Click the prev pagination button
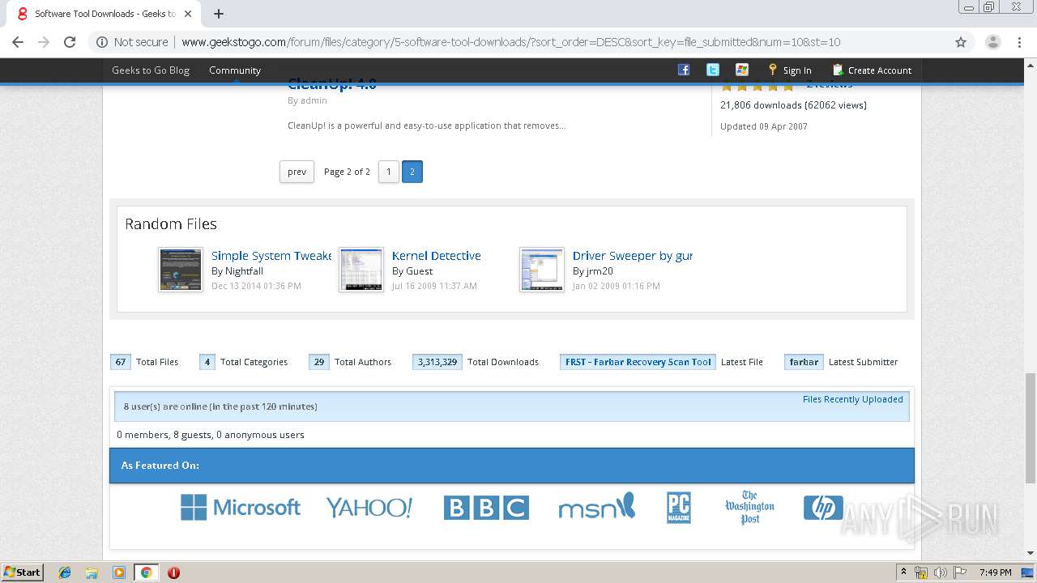Screen dimensions: 1037x583 (x=297, y=172)
